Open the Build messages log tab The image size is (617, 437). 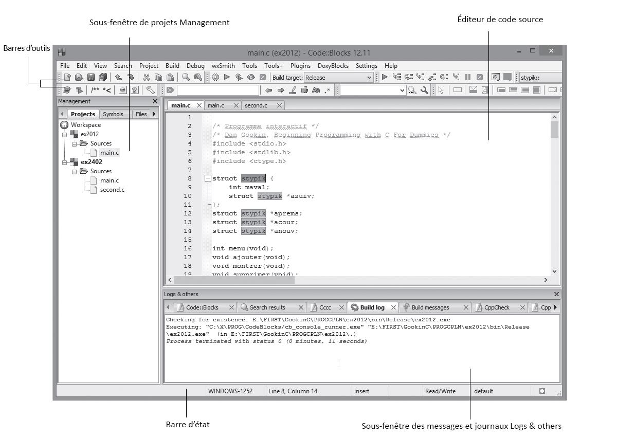430,307
